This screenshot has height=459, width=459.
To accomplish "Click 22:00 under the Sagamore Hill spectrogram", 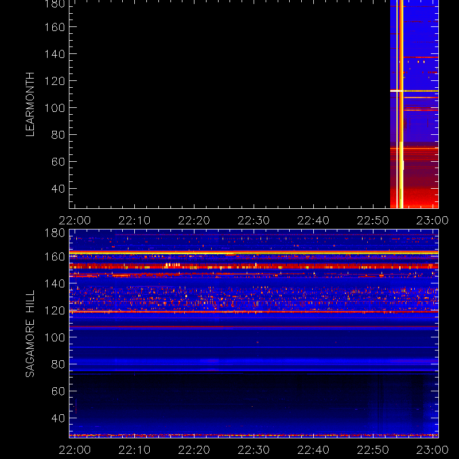I will (x=75, y=450).
